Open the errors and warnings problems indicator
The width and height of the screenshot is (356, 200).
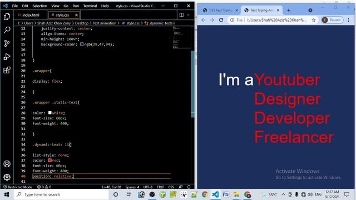(44, 187)
